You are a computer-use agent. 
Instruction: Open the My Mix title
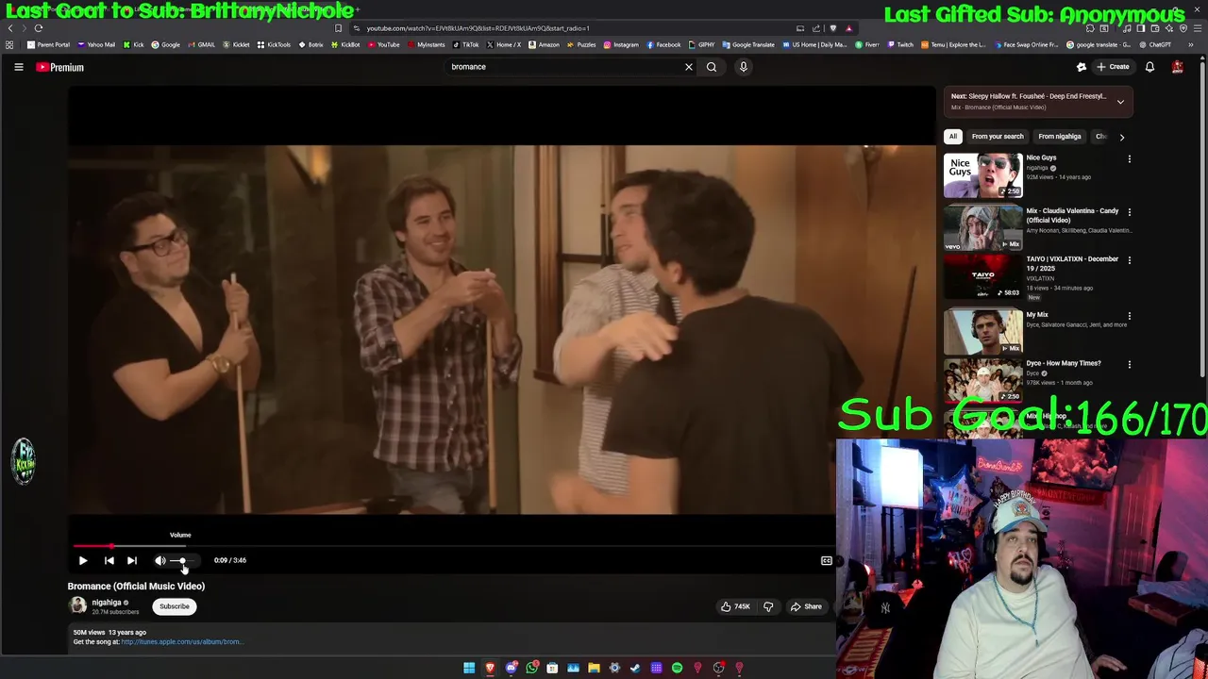(x=1037, y=315)
